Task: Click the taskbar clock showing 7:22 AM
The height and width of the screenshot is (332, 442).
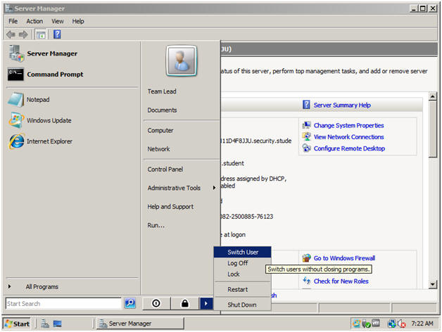Action: click(422, 324)
